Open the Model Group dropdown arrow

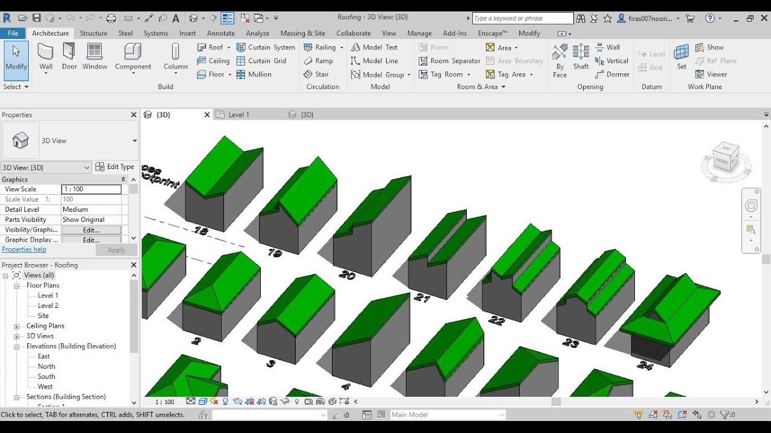408,75
